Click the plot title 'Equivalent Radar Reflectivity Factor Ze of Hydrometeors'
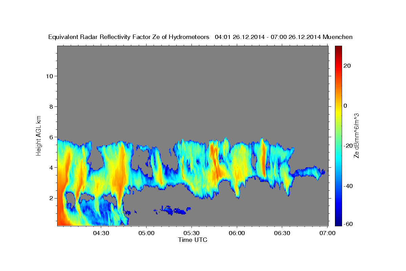The height and width of the screenshot is (271, 406). coord(129,37)
